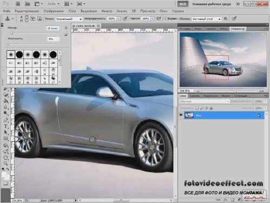Screen dimensions: 270x203
Task: Click the Clone Stamp tool preset icon
Action: point(8,18)
